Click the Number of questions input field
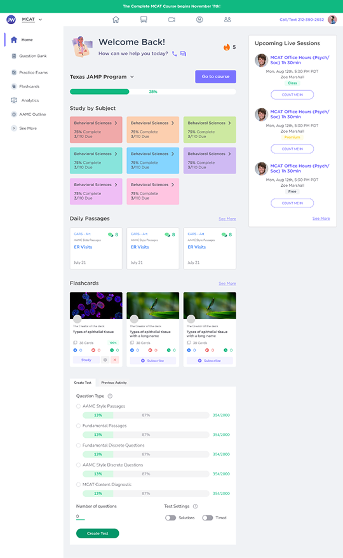This screenshot has height=558, width=343. click(81, 516)
